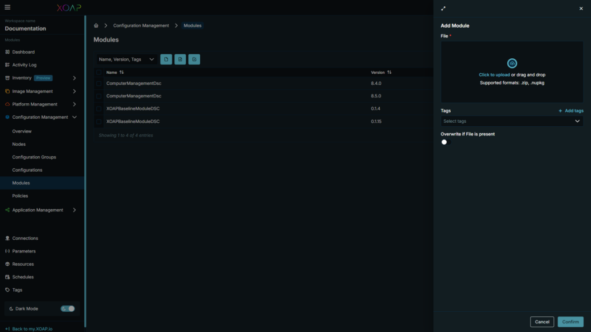Viewport: 591px width, 332px height.
Task: Open the Modules menu item in sidebar
Action: 21,183
